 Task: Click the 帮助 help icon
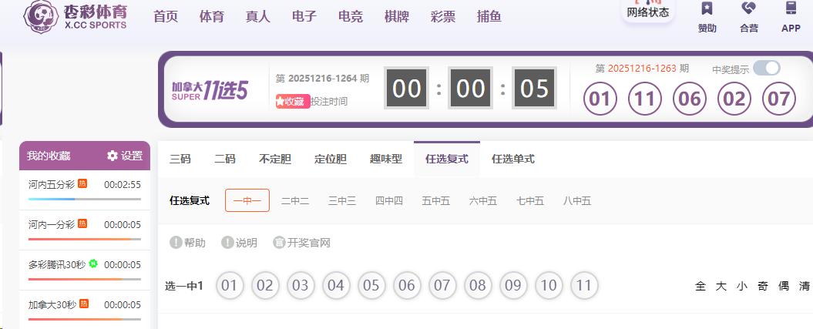(176, 243)
